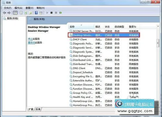Click the Stop Service square icon

pyautogui.click(x=52, y=13)
